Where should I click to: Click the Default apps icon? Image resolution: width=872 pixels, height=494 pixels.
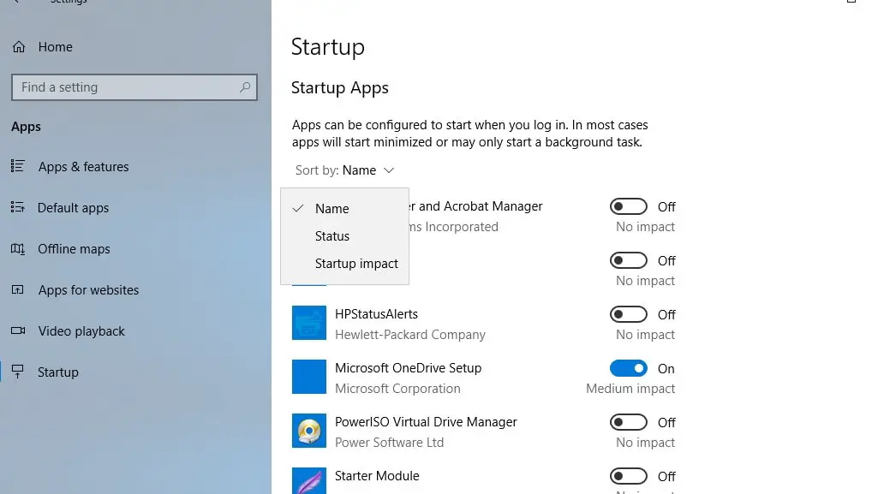18,207
